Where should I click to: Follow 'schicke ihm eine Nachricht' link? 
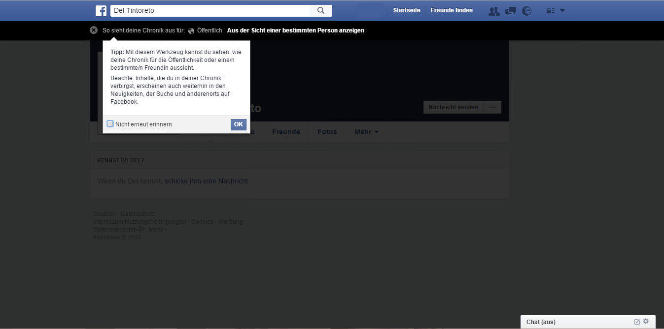pyautogui.click(x=206, y=181)
